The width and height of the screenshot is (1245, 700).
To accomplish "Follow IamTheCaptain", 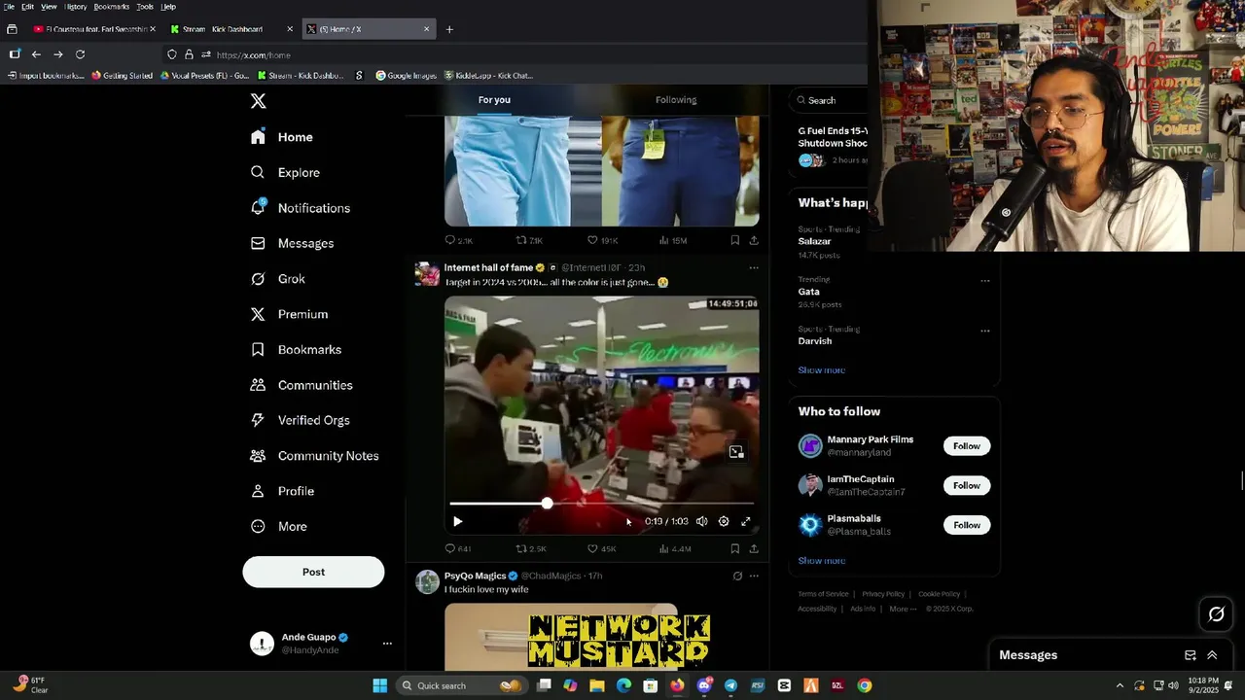I will (967, 485).
